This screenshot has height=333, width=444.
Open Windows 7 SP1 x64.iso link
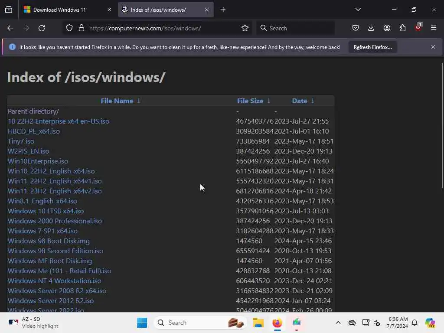coord(42,231)
